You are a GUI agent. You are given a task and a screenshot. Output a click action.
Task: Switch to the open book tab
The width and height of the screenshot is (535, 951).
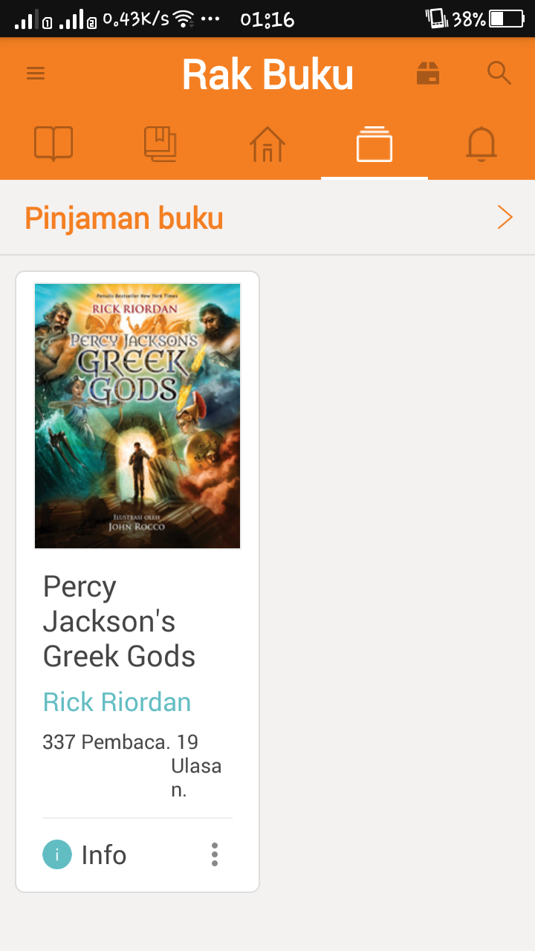53,143
